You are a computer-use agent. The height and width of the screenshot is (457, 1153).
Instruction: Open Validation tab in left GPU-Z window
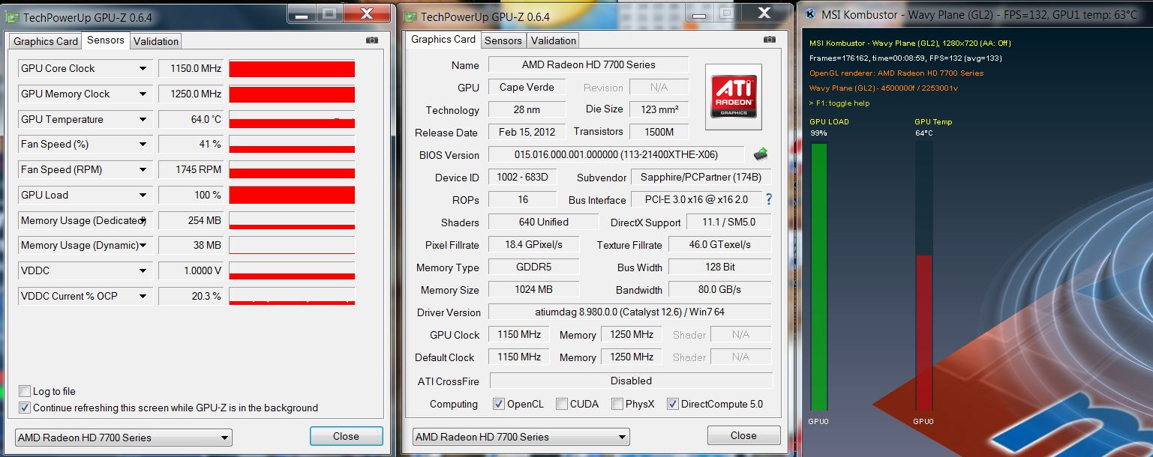(156, 41)
